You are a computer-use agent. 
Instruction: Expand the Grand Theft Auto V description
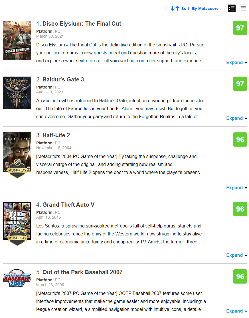237,255
